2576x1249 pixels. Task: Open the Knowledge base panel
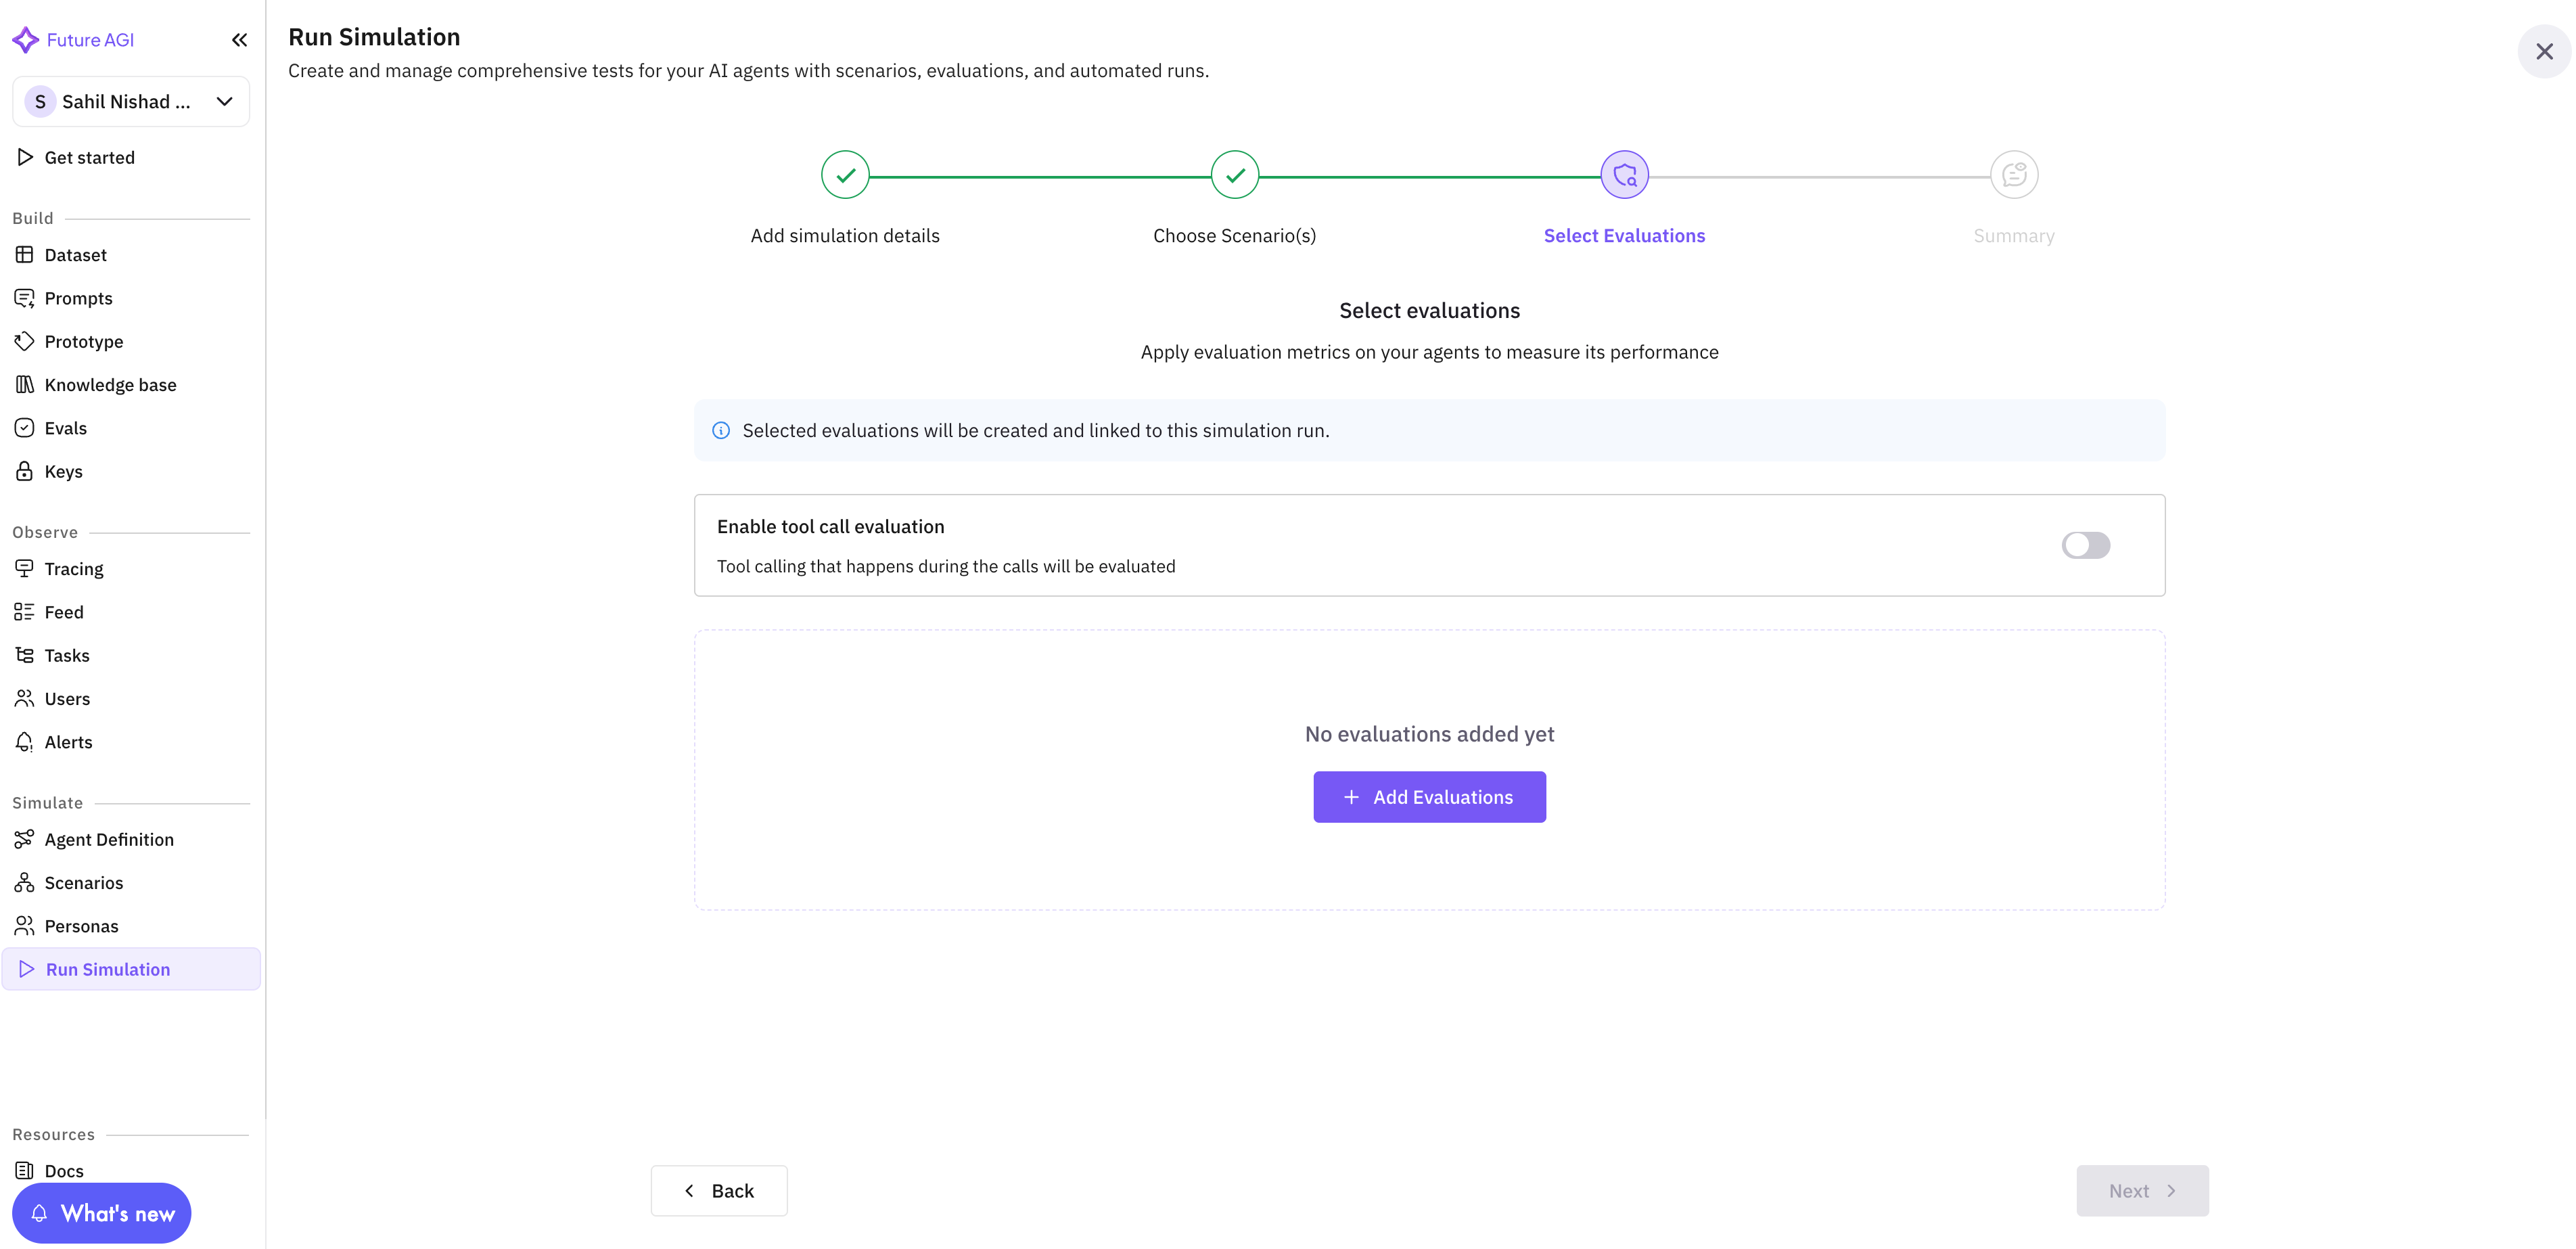tap(110, 384)
